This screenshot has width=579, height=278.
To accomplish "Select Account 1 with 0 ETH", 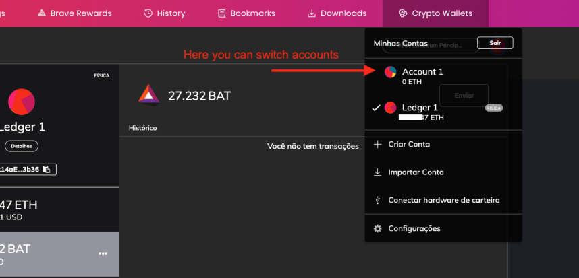I will tap(443, 76).
